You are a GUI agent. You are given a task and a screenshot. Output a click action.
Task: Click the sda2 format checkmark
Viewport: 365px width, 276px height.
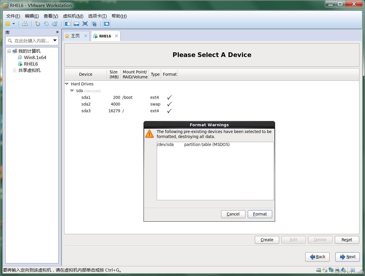(x=169, y=104)
